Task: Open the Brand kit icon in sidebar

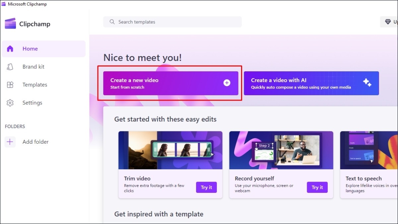Action: (10, 67)
